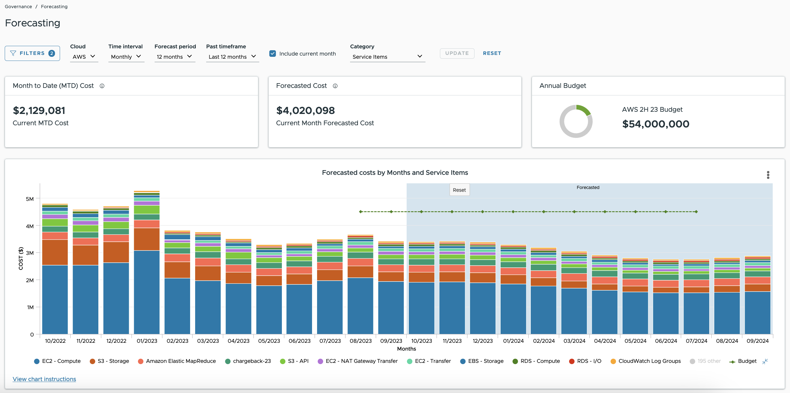The image size is (790, 393).
Task: Open Category Service Items dropdown
Action: (387, 57)
